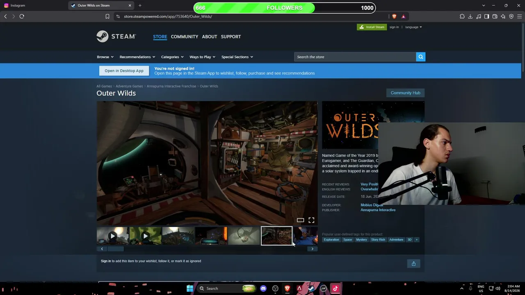This screenshot has height=295, width=525.
Task: Open the browser downloads panel
Action: click(470, 16)
